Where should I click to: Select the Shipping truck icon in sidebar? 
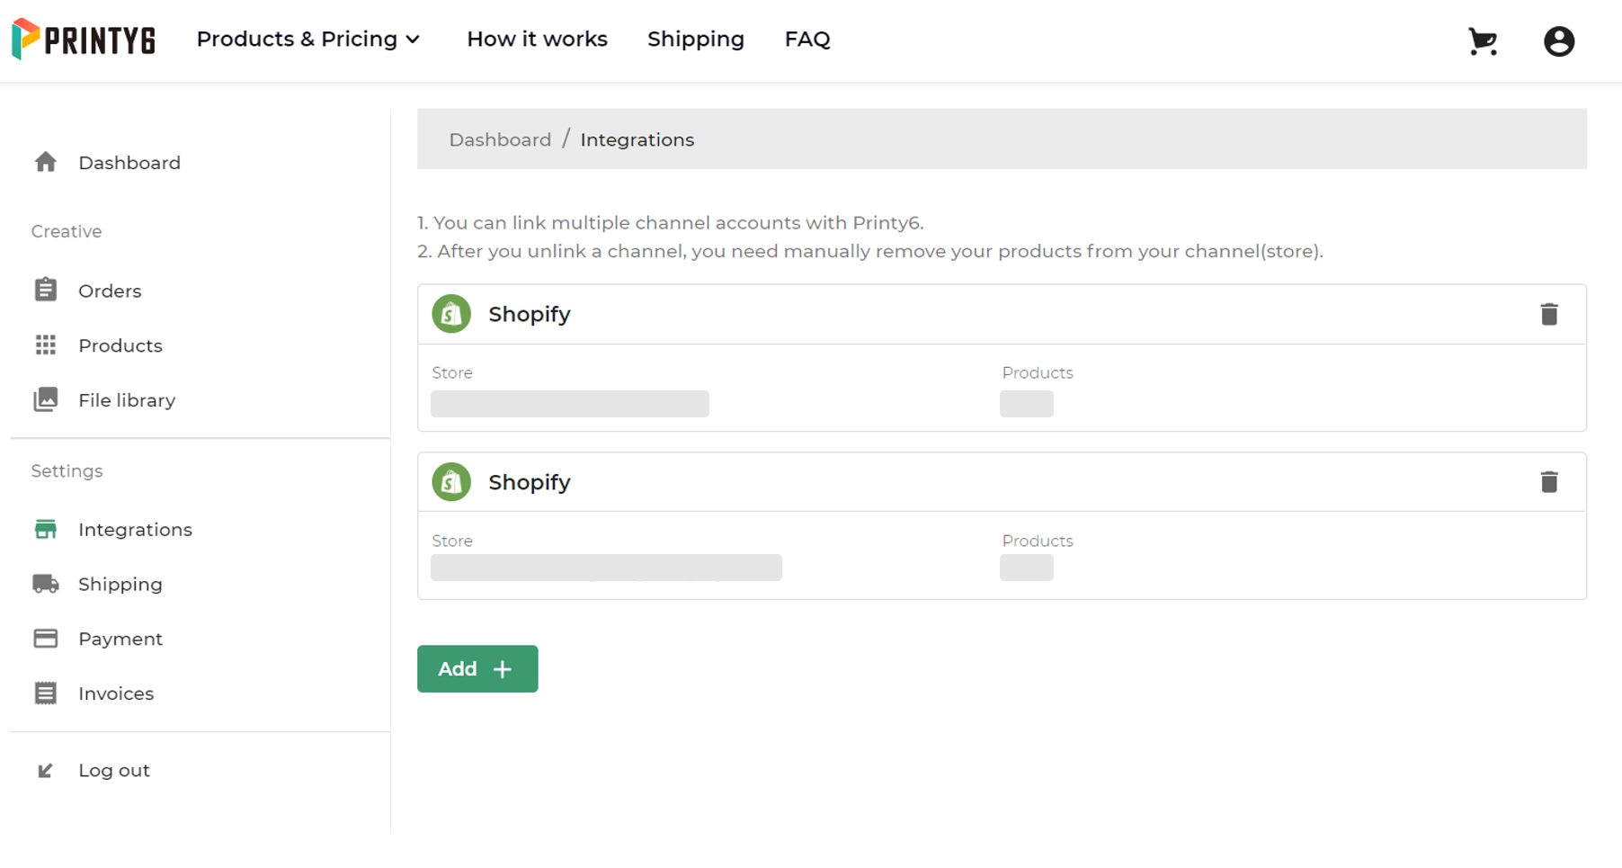point(46,585)
